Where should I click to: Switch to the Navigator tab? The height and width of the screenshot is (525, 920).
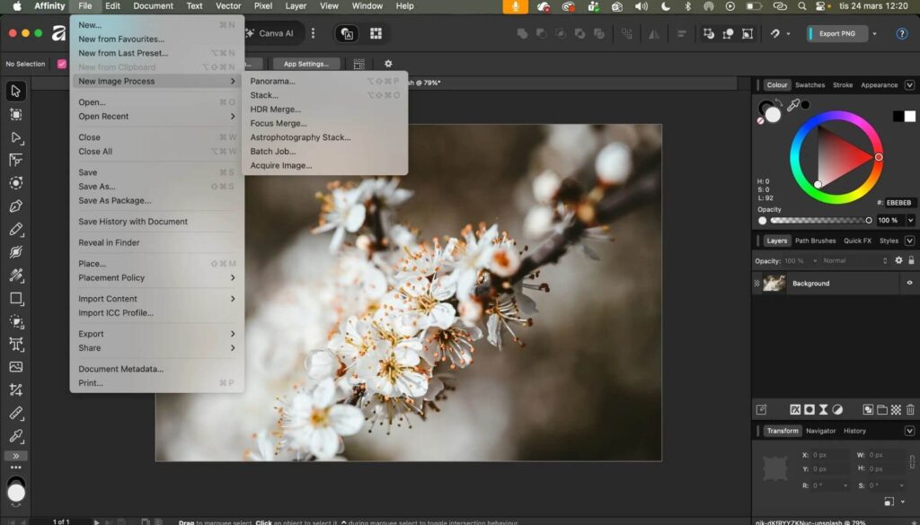click(820, 431)
